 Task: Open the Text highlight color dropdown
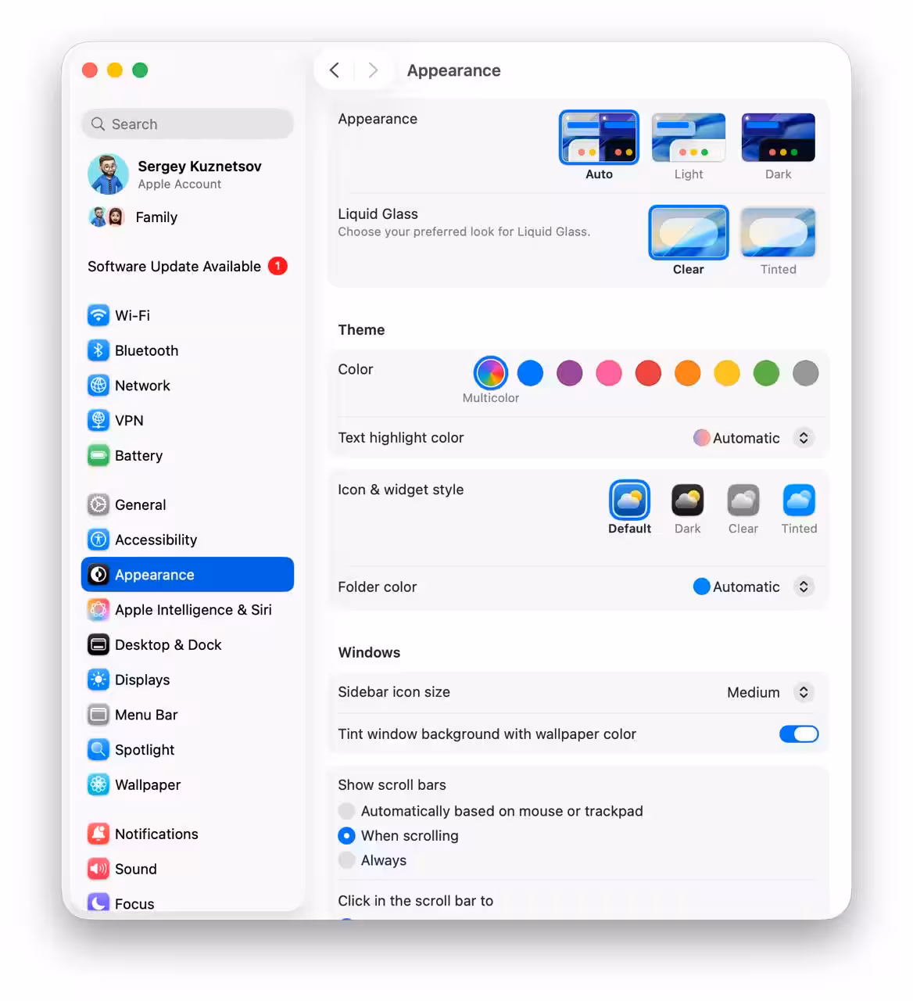(x=803, y=438)
